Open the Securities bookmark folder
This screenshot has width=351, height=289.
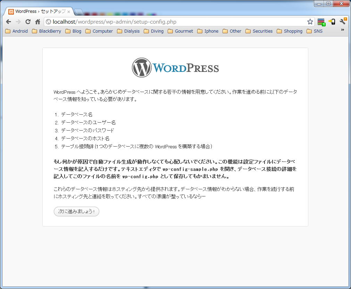(259, 31)
